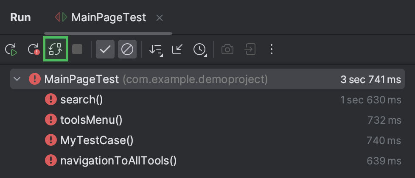415x178 pixels.
Task: Switch to the MainPageTest tab
Action: point(100,17)
